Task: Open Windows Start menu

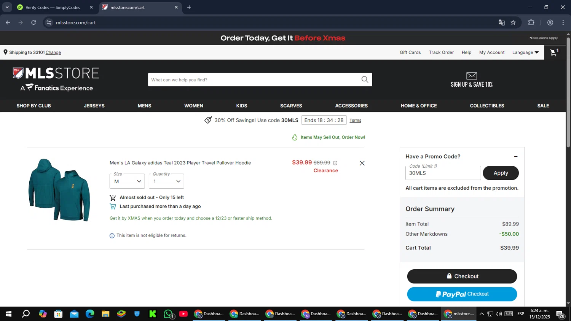Action: (x=8, y=314)
